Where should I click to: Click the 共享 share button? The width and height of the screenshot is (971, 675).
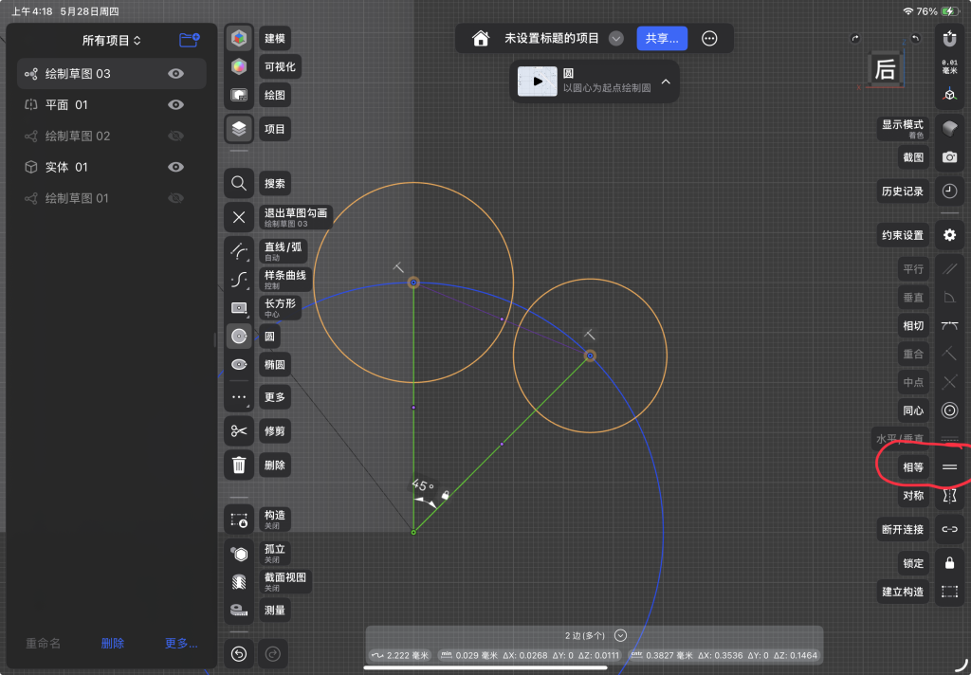click(662, 38)
